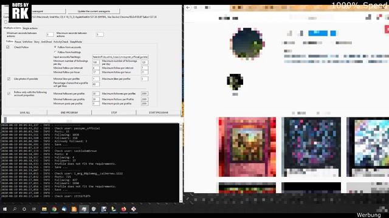Open Cortana circle in the taskbar

click(x=24, y=209)
